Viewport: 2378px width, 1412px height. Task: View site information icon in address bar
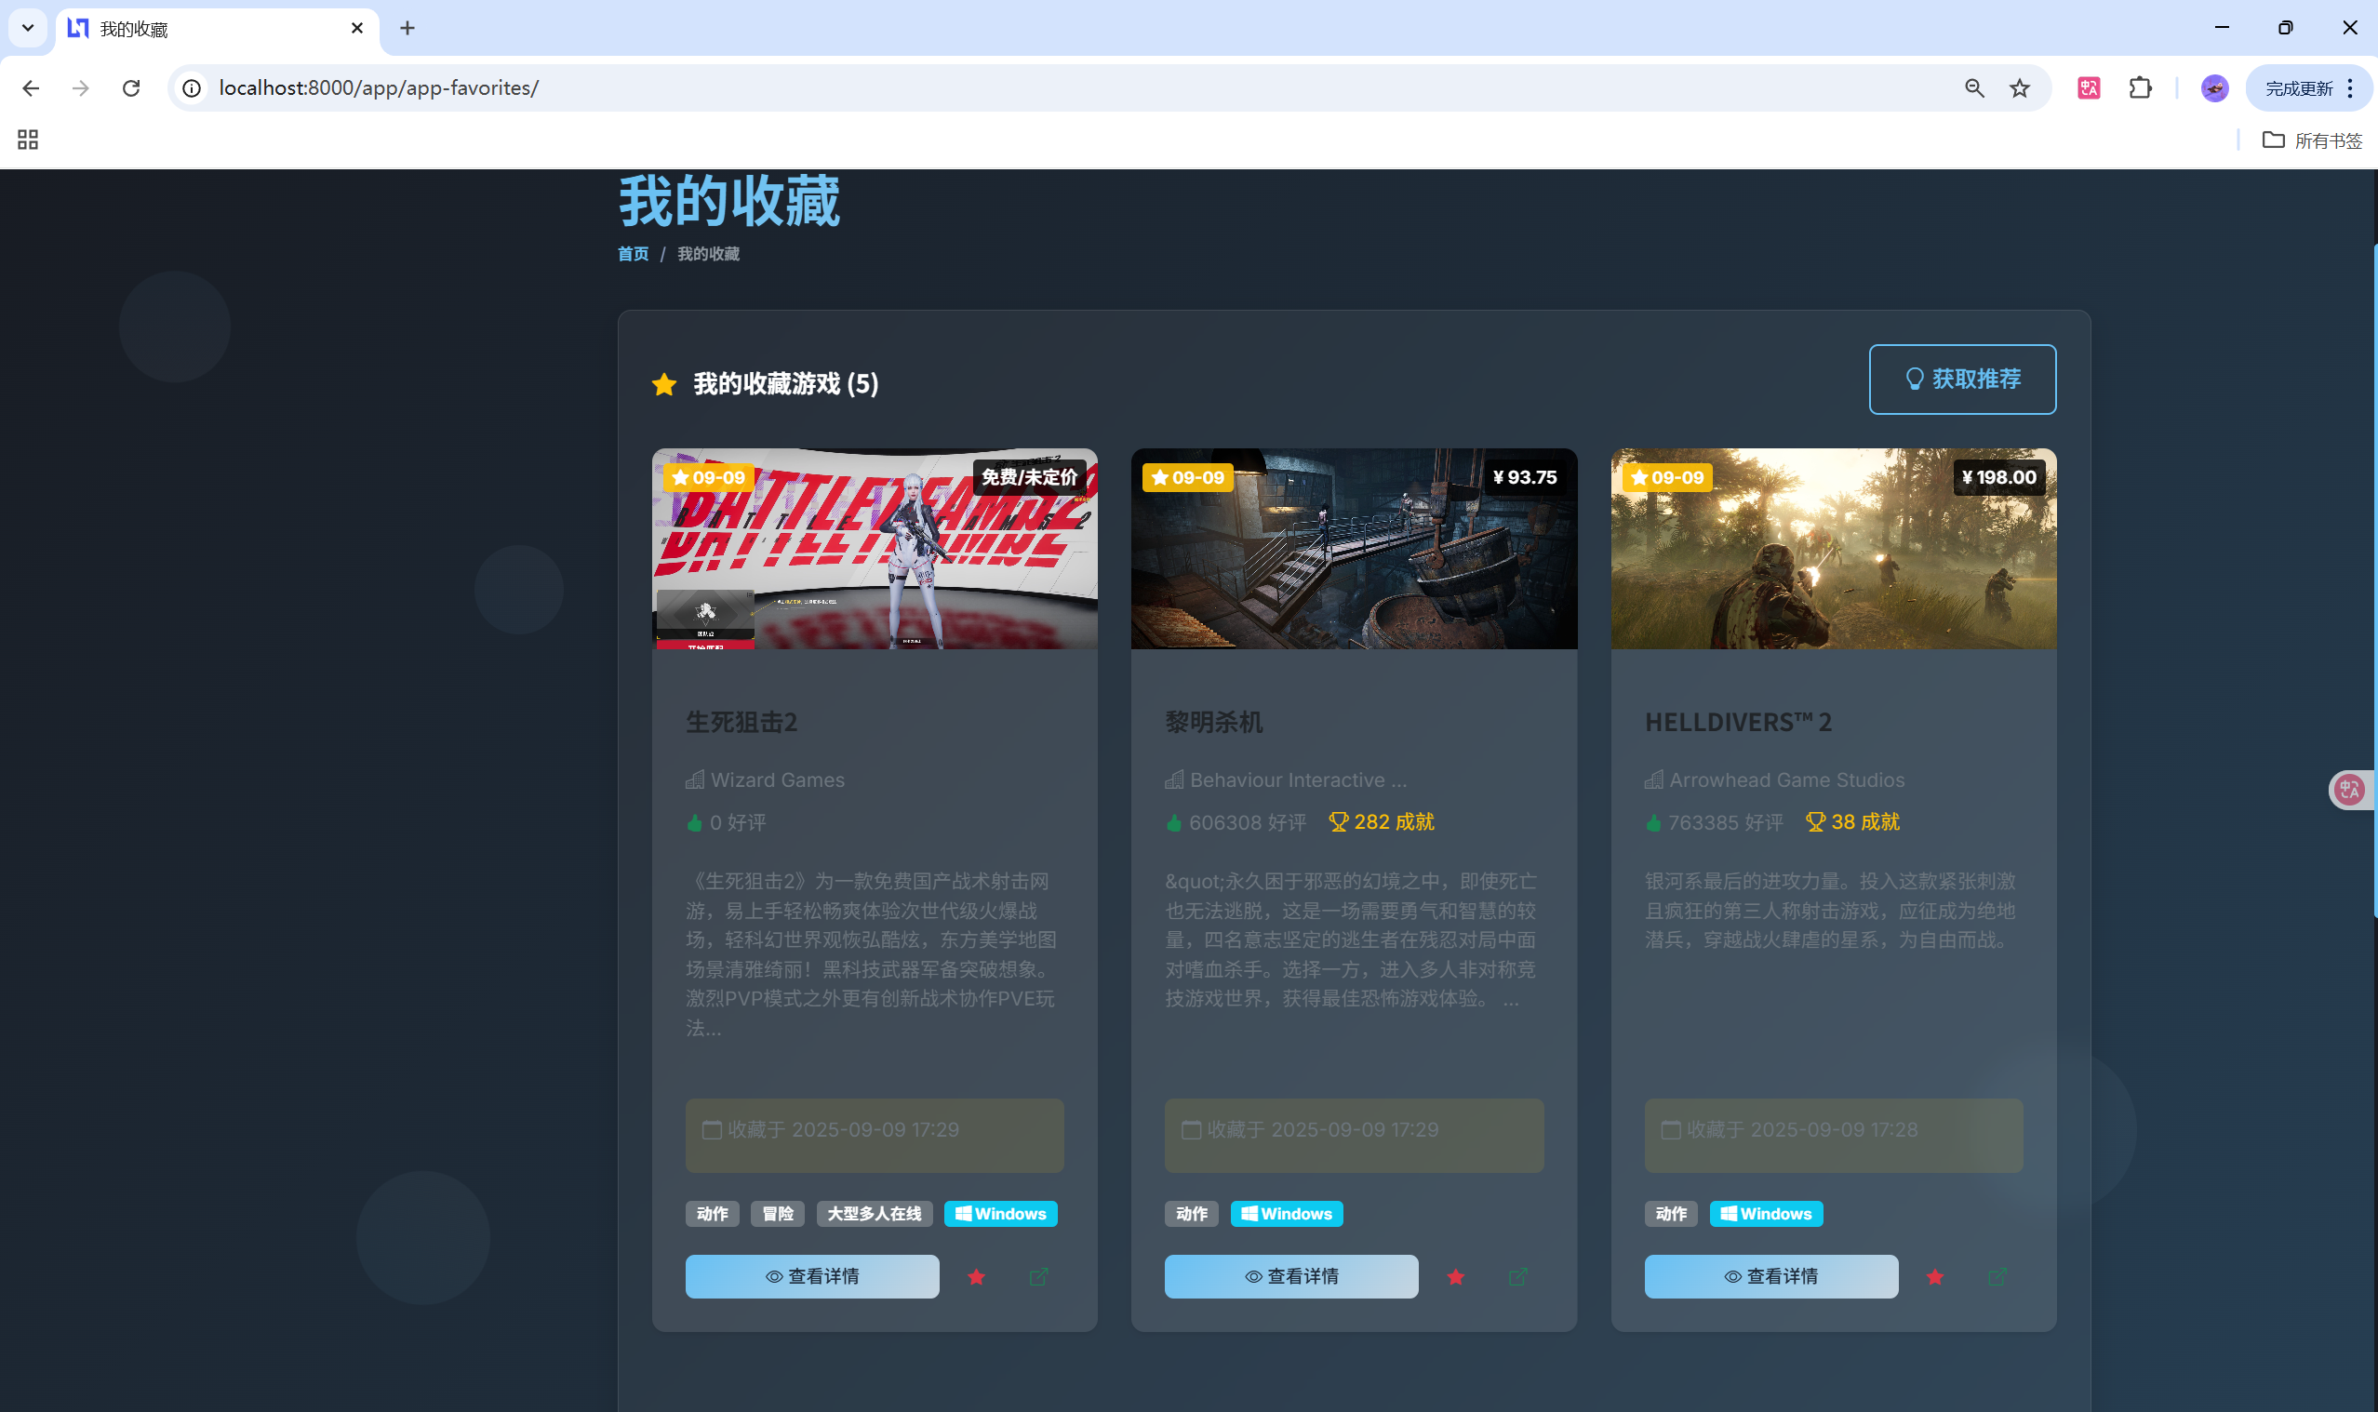point(193,88)
